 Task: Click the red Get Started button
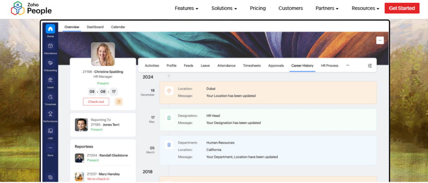click(402, 8)
